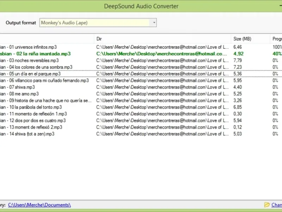Screen dimensions: 282x212
Task: Click the yellow folder icon at bottom right
Action: click(x=267, y=205)
